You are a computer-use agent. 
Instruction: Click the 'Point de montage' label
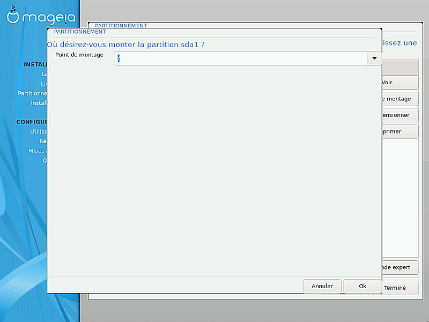(79, 55)
